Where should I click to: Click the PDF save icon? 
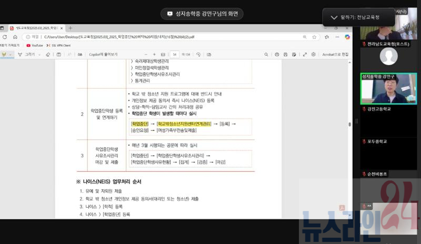coord(286,54)
